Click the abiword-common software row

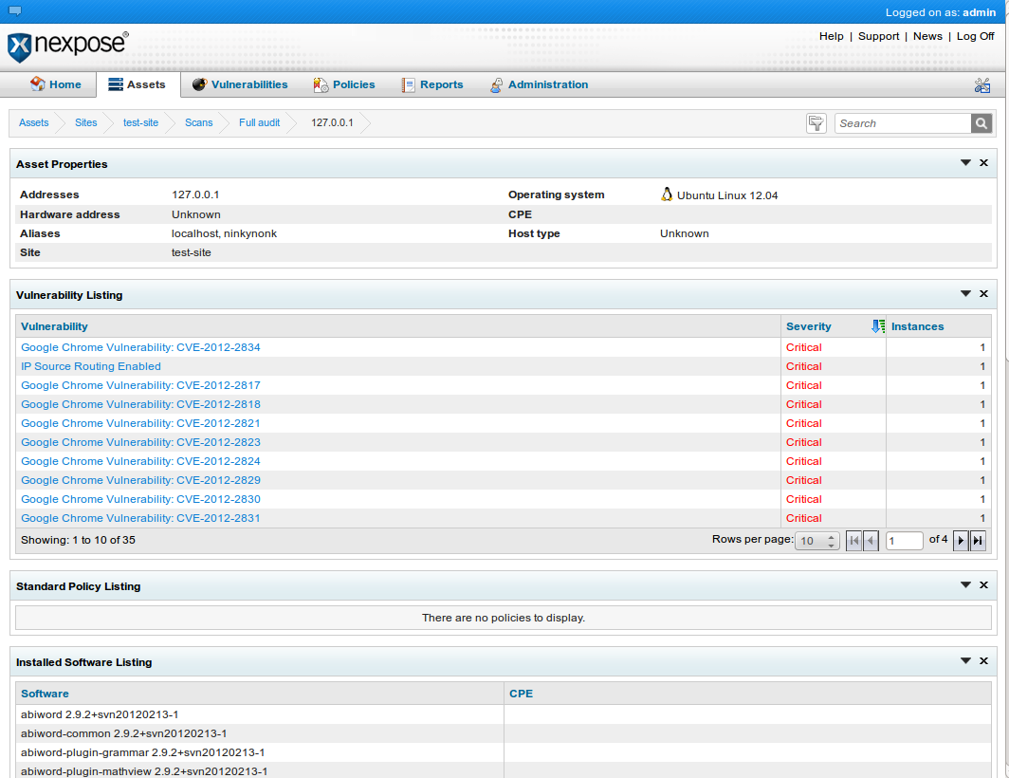click(x=504, y=733)
